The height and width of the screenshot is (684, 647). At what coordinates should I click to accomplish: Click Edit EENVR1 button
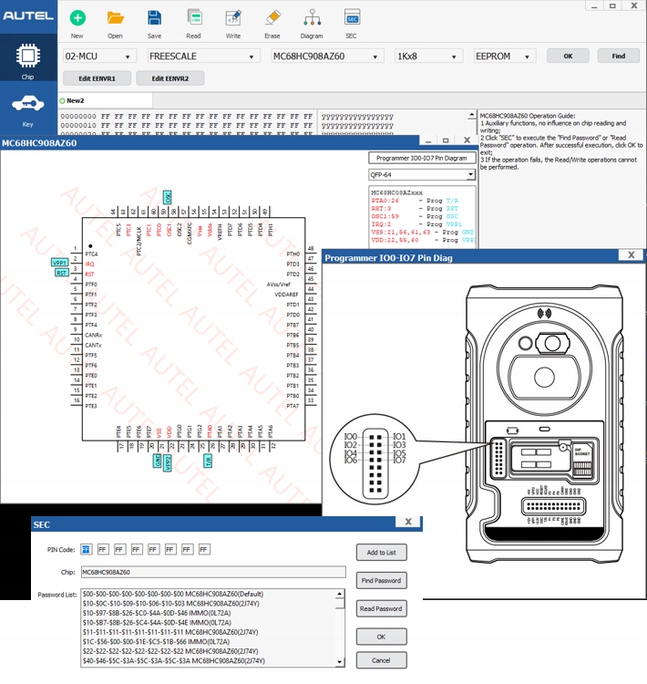pos(97,78)
